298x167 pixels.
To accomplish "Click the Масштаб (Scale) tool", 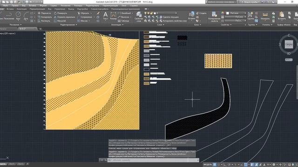I will coord(60,21).
